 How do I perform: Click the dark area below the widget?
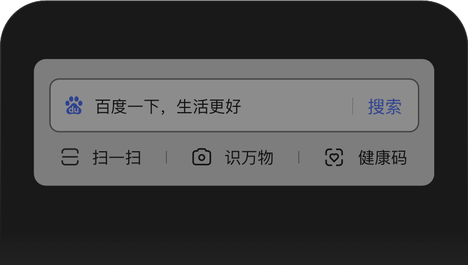pyautogui.click(x=234, y=223)
